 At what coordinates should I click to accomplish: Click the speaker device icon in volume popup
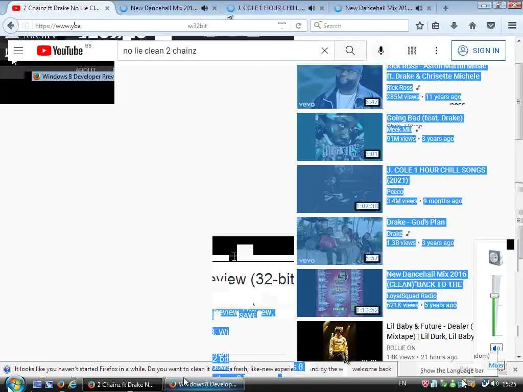pyautogui.click(x=495, y=257)
